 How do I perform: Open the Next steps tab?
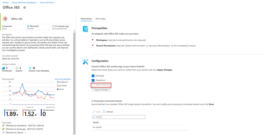(x=100, y=19)
